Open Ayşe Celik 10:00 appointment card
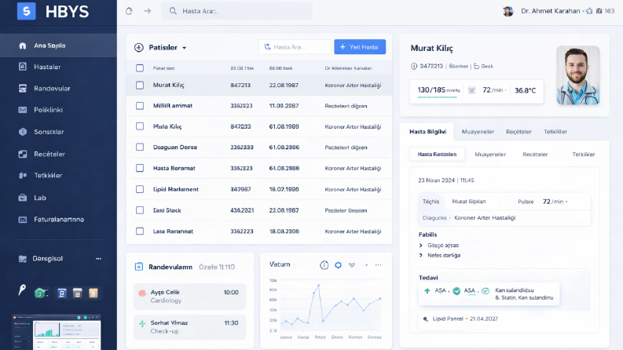This screenshot has width=623, height=350. tap(190, 296)
